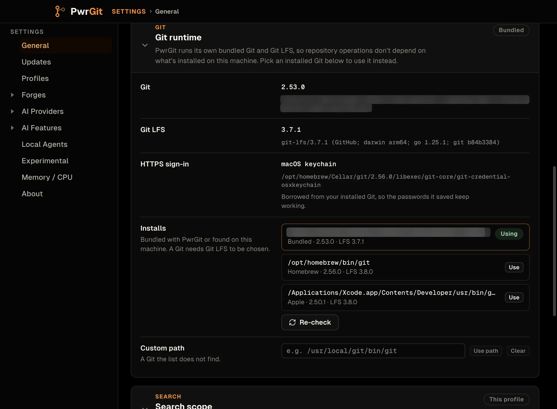Click the Git LFS version 3.7.1

click(291, 130)
